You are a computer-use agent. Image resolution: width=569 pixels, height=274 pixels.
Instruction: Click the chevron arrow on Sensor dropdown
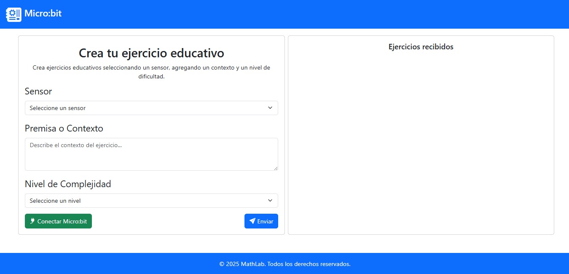pyautogui.click(x=270, y=108)
